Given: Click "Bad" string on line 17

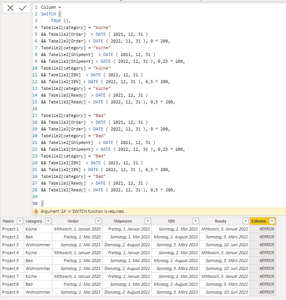Looking at the screenshot, I should 99,115.
